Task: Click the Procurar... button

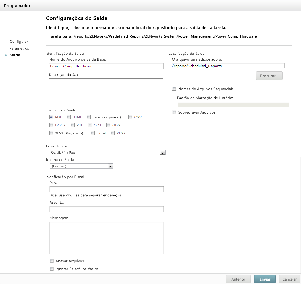Action: 269,76
